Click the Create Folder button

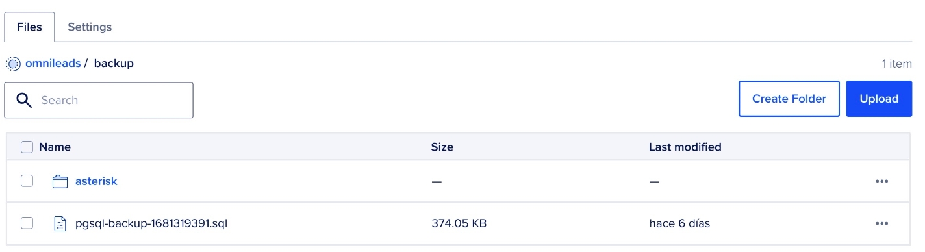click(x=789, y=99)
